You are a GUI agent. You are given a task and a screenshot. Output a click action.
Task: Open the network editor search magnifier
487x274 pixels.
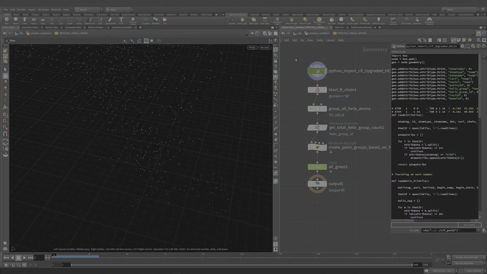479,40
